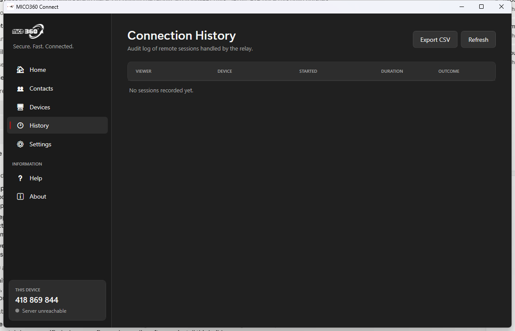Click the Help question mark icon
This screenshot has width=515, height=331.
(21, 178)
